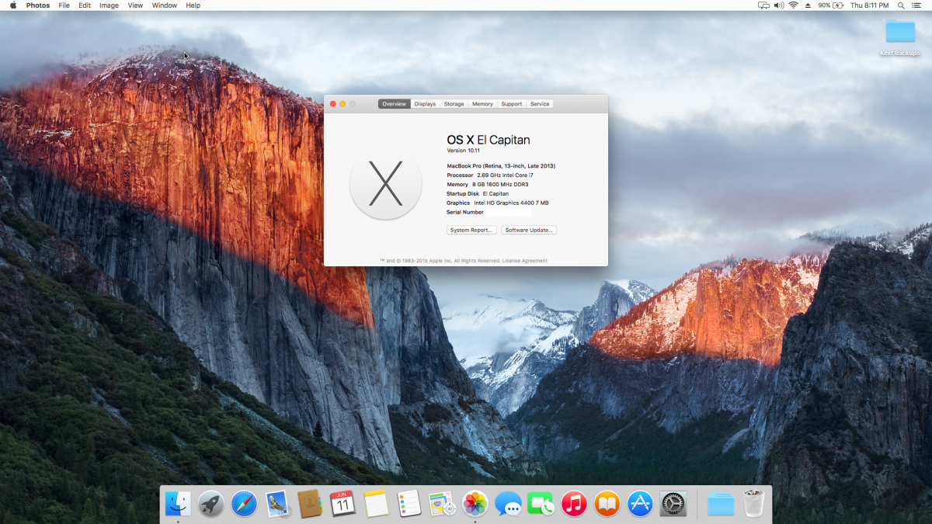Open the Window menu
Image resolution: width=932 pixels, height=524 pixels.
164,5
